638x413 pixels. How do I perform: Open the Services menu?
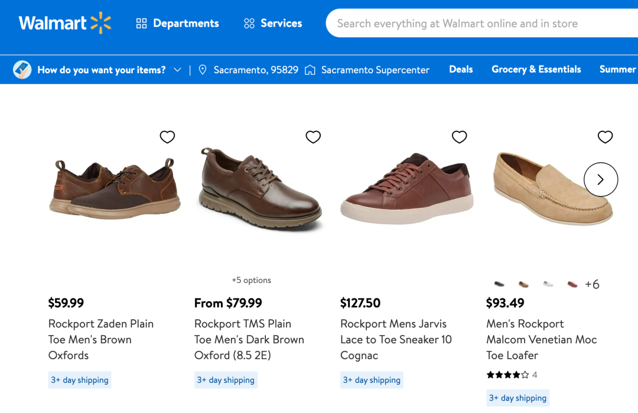272,23
